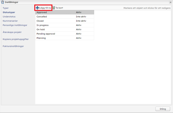This screenshot has height=113, width=173.
Task: Open Understatus in the sidebar
Action: [x=9, y=17]
